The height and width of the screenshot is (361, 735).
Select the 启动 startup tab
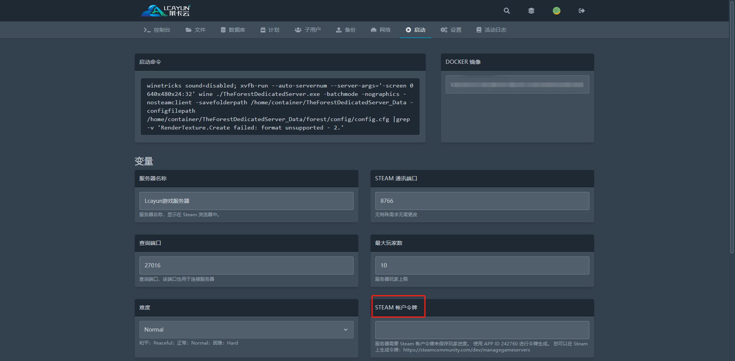pos(415,30)
